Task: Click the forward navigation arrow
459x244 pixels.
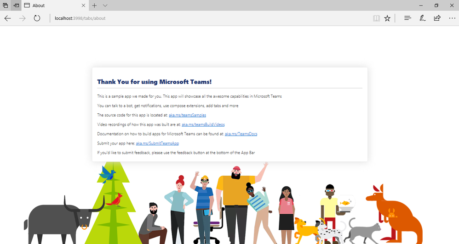Action: coord(22,18)
